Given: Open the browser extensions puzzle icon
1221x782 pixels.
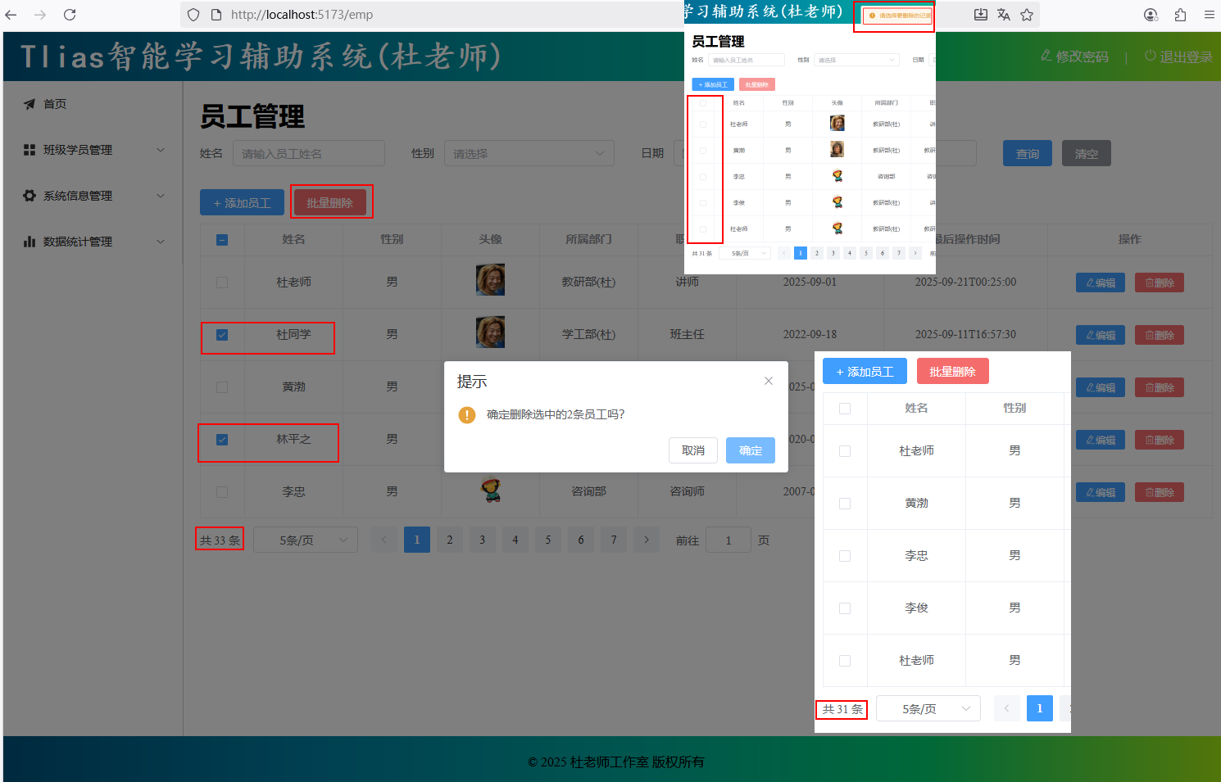Looking at the screenshot, I should point(1180,15).
